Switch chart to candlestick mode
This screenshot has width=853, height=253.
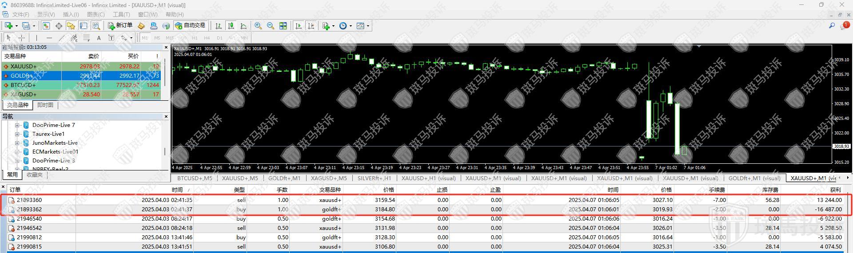pyautogui.click(x=231, y=26)
